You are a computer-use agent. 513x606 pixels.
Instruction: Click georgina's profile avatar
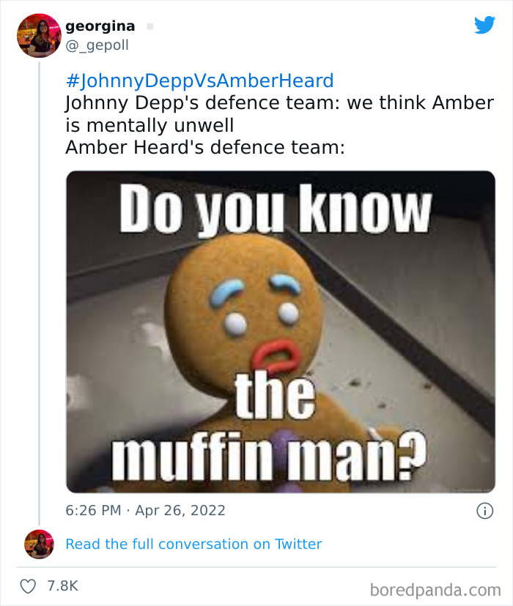38,35
